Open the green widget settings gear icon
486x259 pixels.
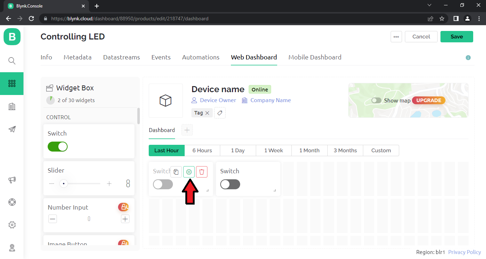point(189,172)
